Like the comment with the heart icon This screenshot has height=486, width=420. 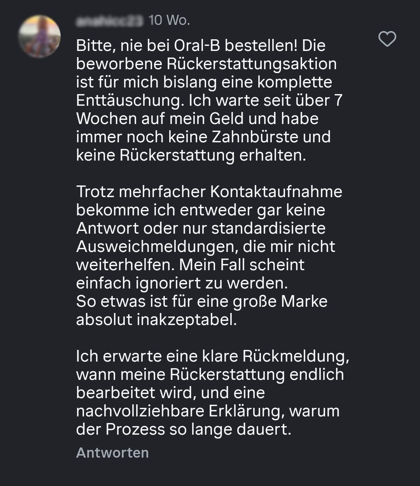click(387, 39)
